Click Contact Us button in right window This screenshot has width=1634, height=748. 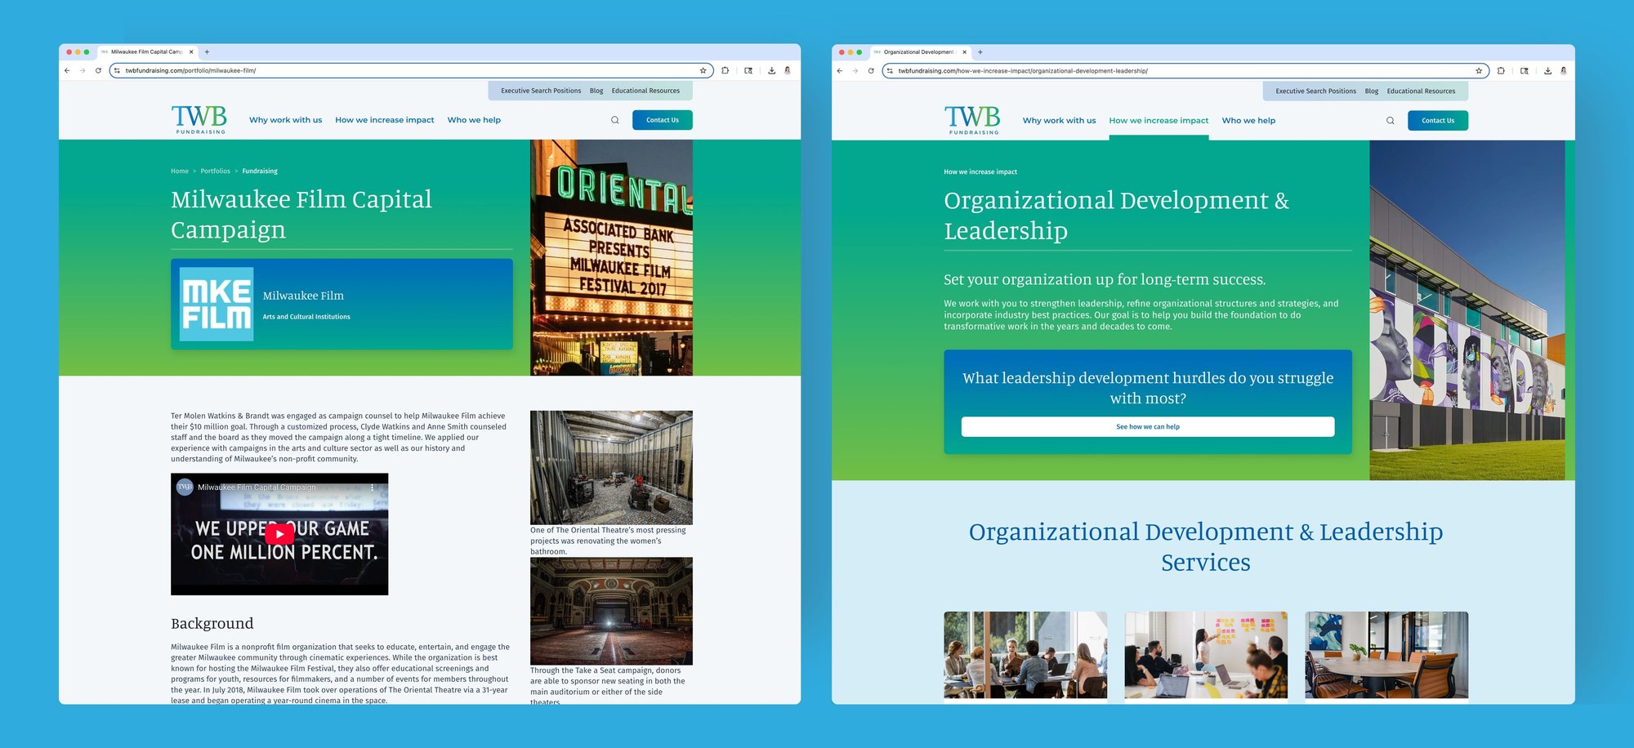tap(1438, 121)
